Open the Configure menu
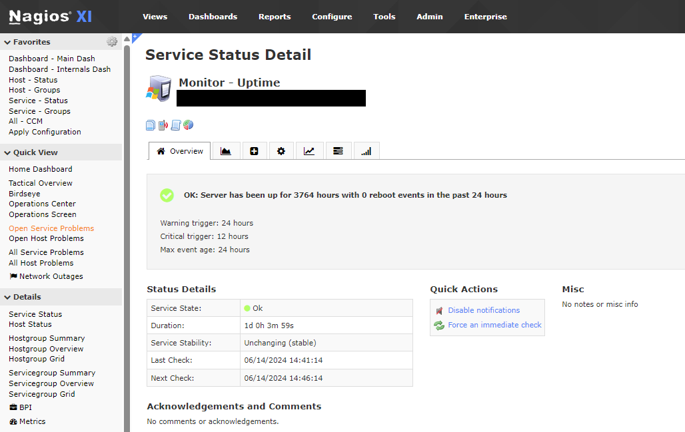Screen dimensions: 685x432 [332, 17]
